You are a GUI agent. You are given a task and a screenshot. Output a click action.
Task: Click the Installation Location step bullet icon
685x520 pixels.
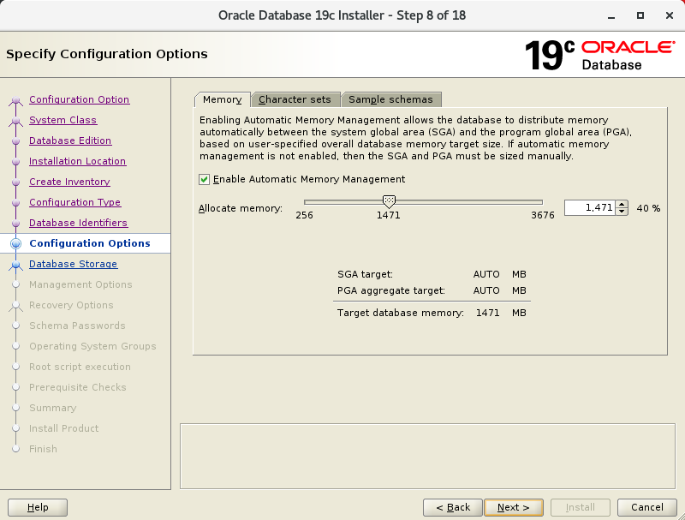click(x=15, y=162)
